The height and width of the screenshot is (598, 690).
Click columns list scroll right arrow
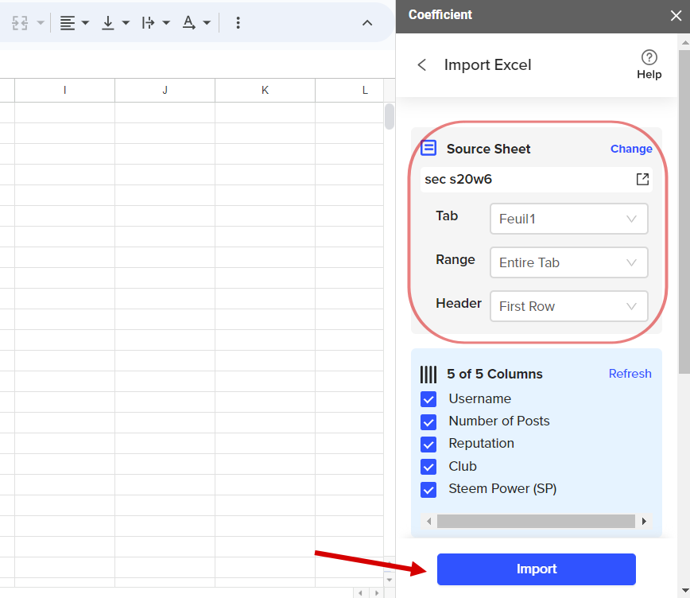pos(644,522)
